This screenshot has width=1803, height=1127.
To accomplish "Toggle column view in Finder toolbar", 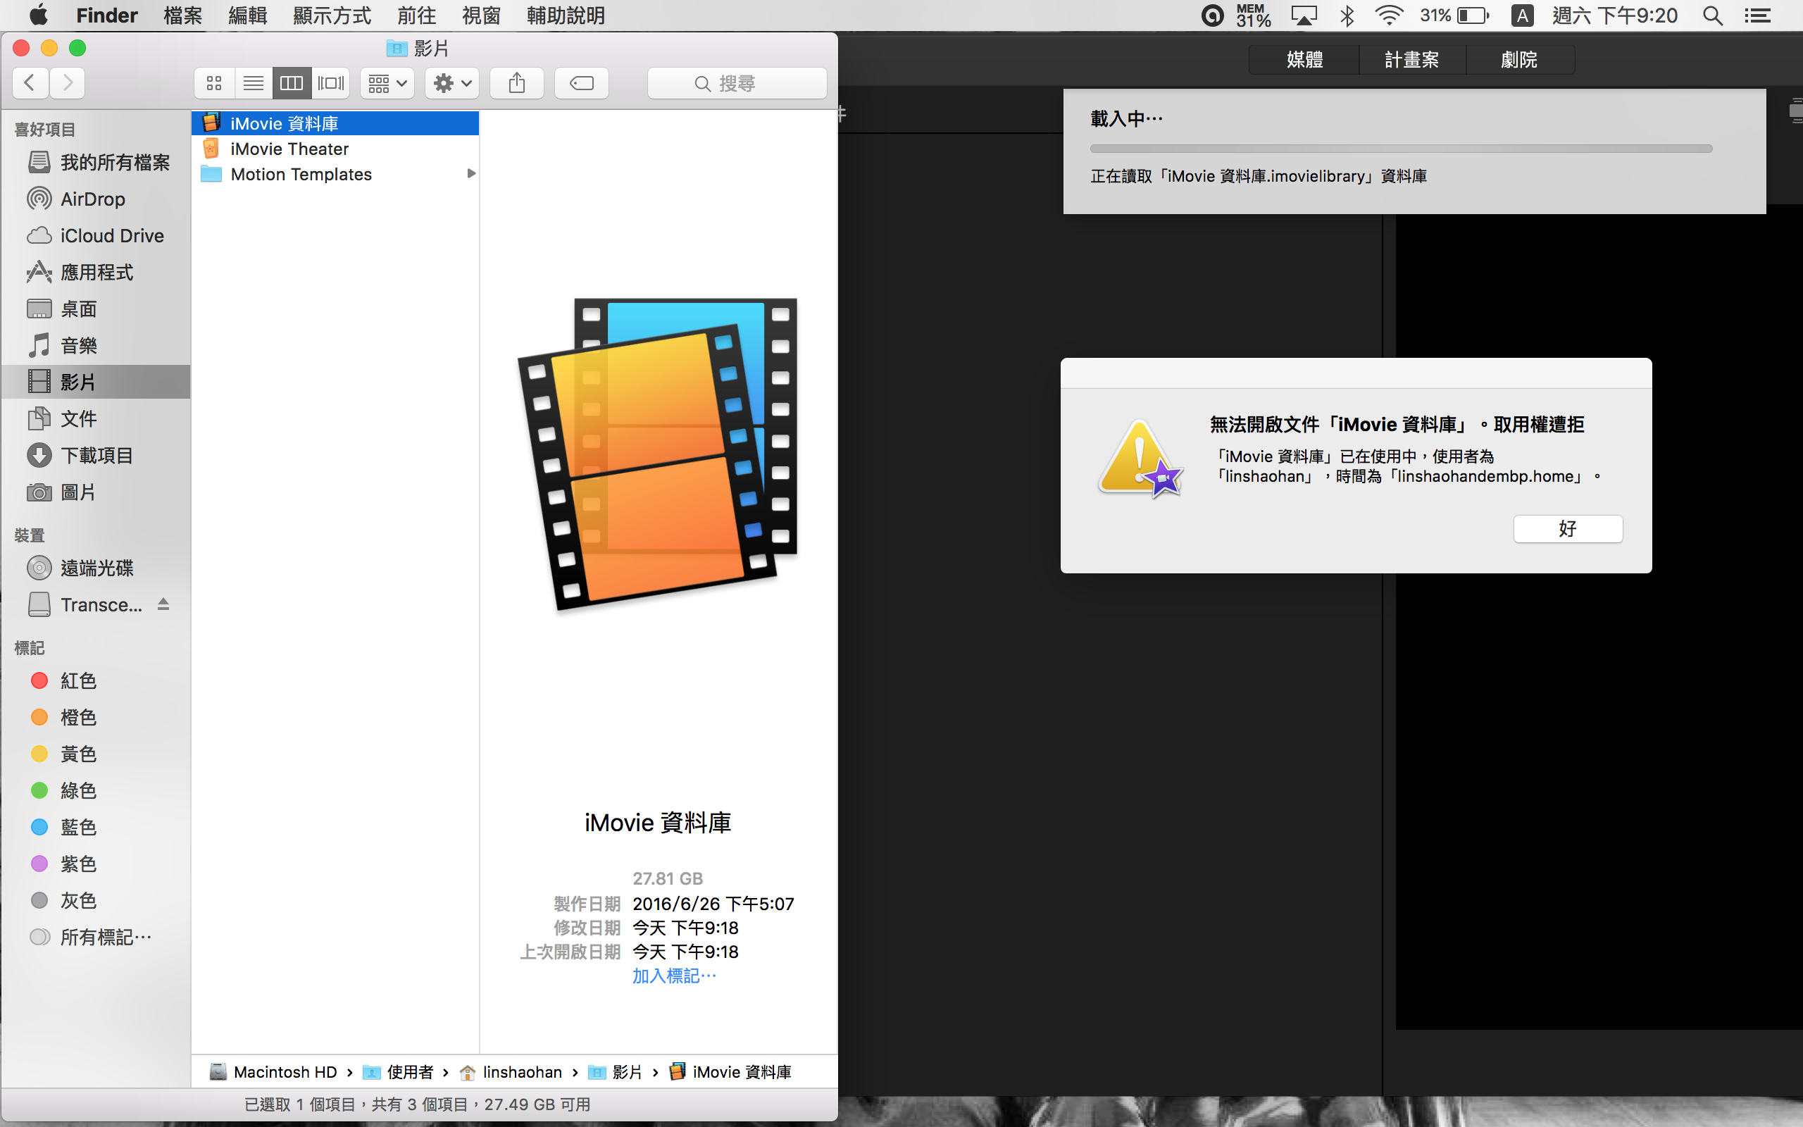I will (x=291, y=83).
